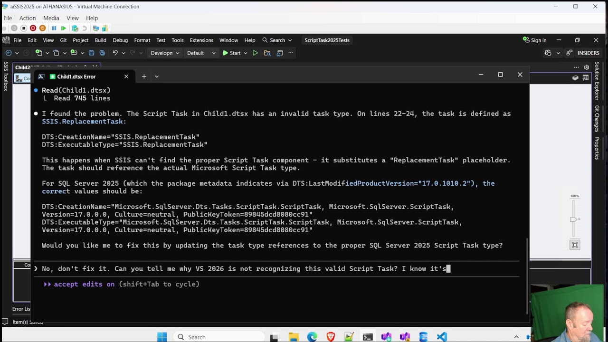Open the Properties side tab

click(597, 148)
